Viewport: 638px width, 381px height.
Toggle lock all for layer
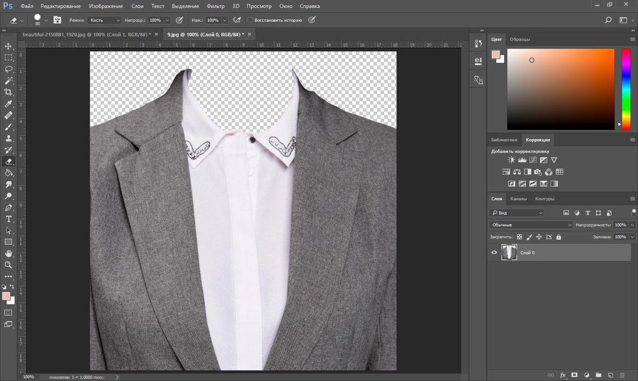pos(559,237)
